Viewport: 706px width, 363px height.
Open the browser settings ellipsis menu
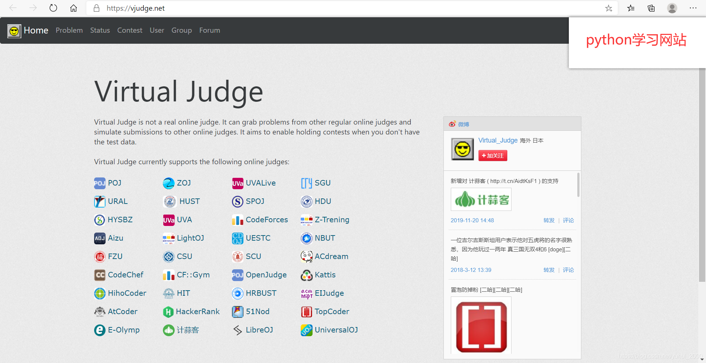[x=693, y=8]
